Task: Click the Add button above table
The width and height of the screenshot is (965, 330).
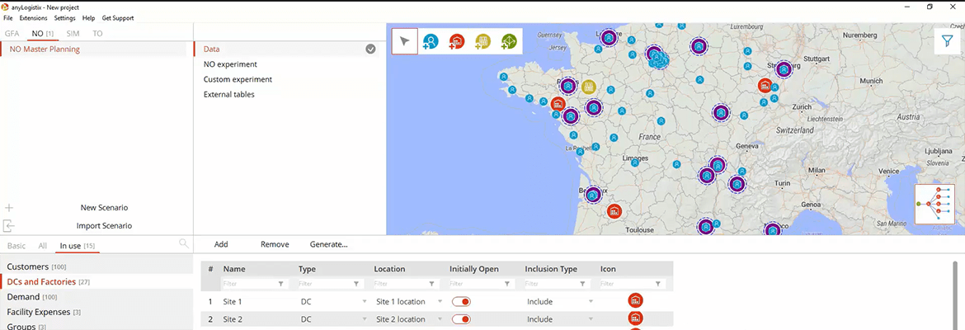Action: tap(221, 244)
